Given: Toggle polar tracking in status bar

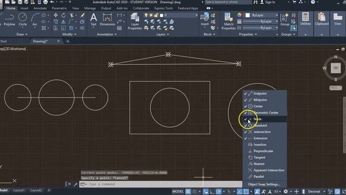Looking at the screenshot, I should click(218, 191).
